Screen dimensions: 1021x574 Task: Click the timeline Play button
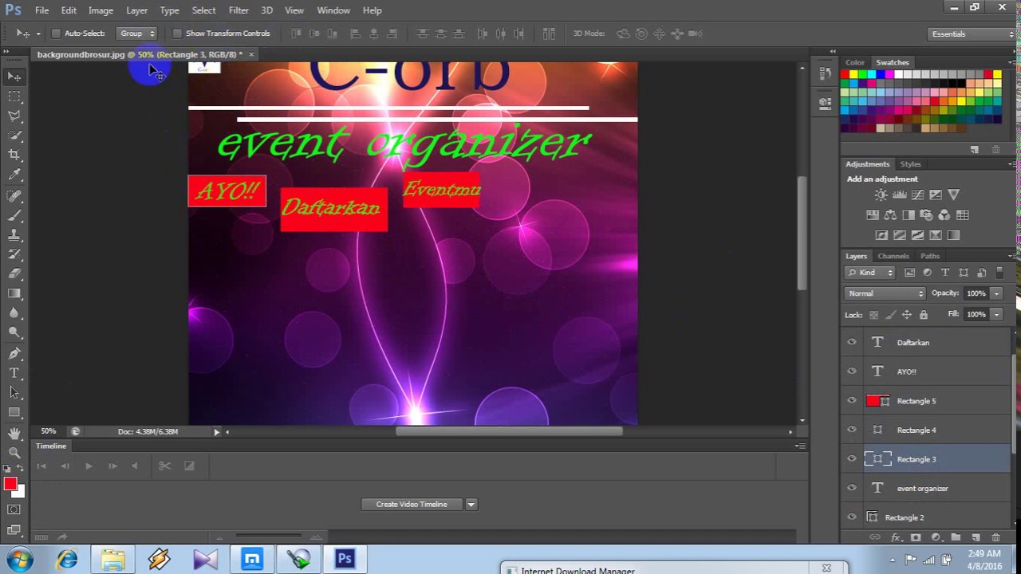pyautogui.click(x=89, y=466)
